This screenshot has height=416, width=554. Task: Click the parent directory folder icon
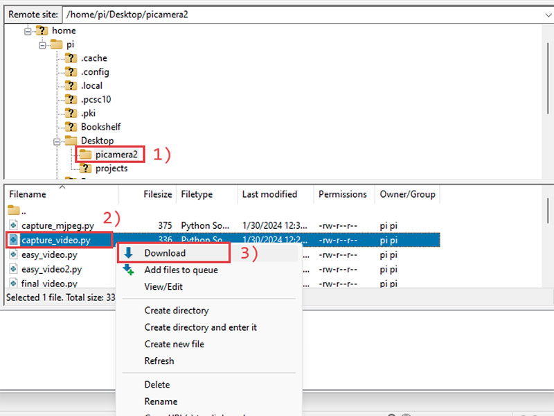[13, 210]
